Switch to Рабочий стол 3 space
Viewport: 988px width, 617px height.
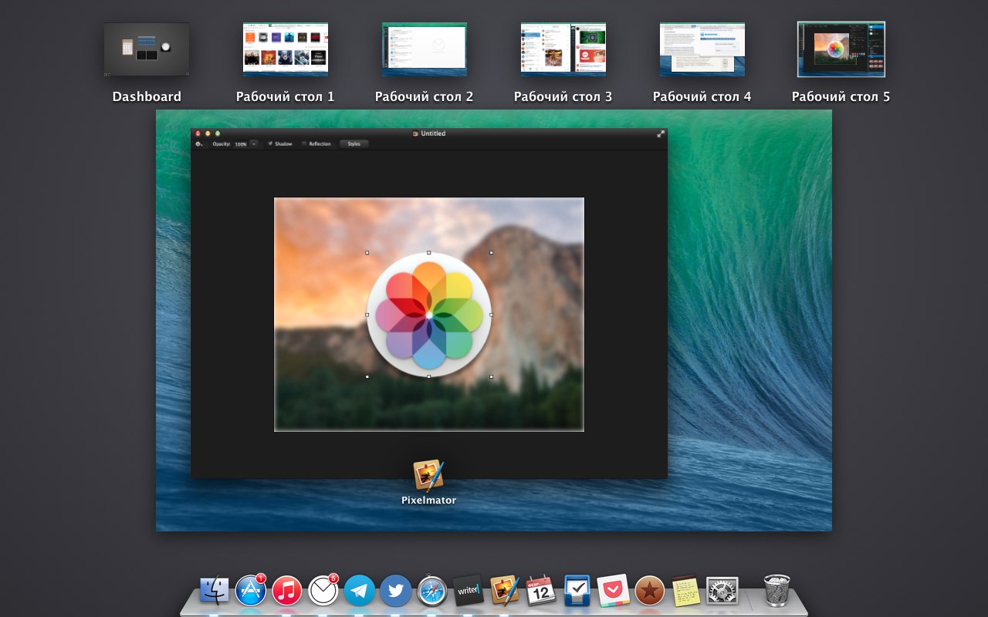(x=563, y=49)
